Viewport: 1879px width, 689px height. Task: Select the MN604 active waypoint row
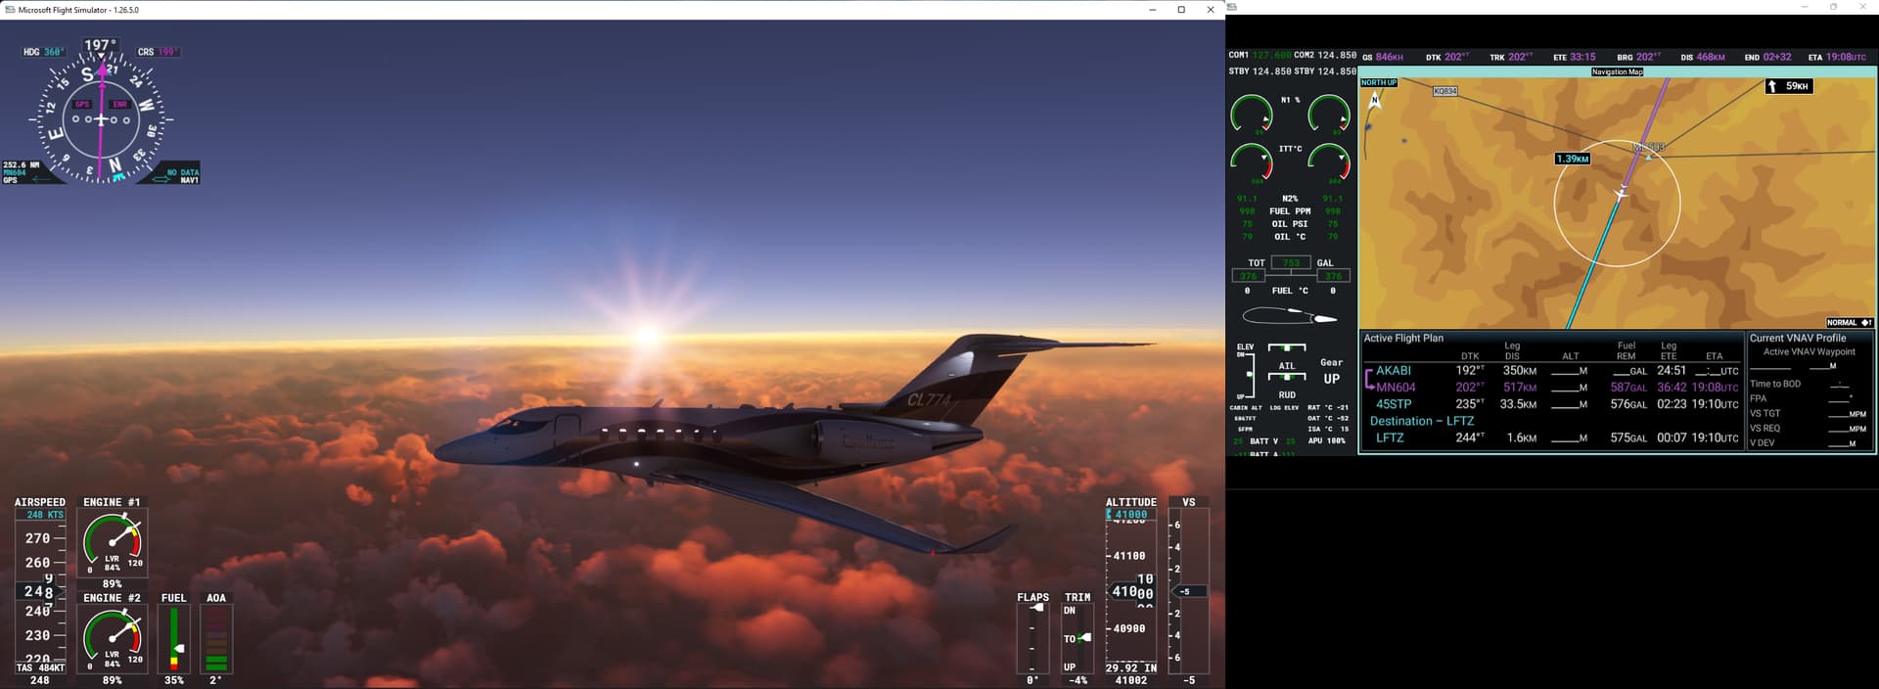(x=1551, y=388)
